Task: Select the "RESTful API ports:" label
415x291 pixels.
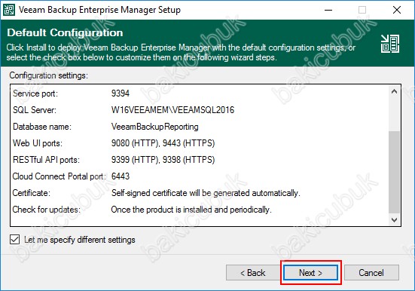Action: (46, 160)
